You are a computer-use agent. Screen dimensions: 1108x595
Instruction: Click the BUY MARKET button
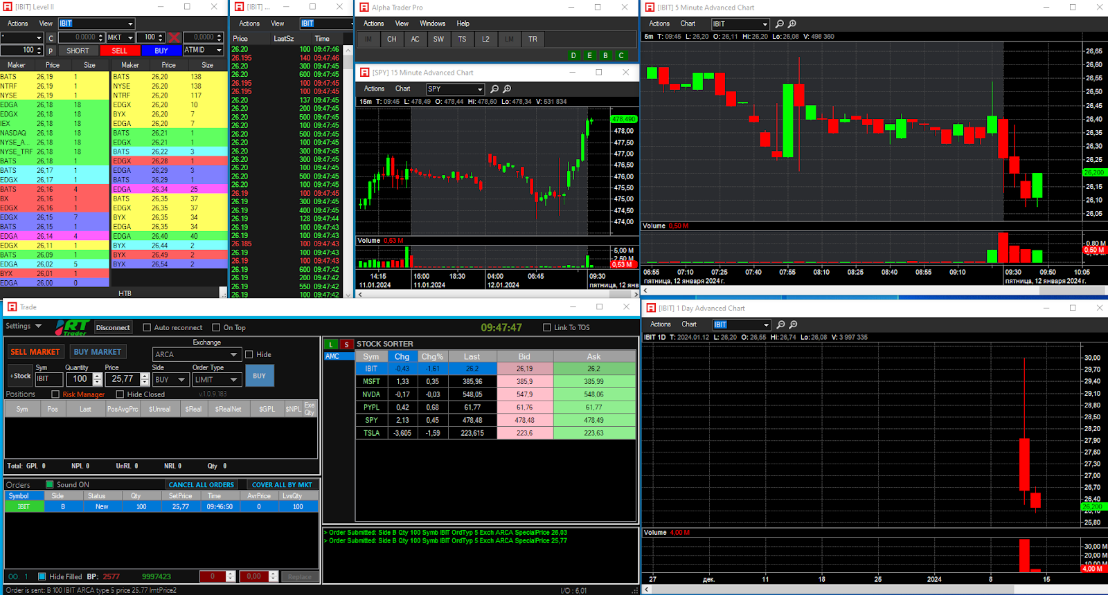pyautogui.click(x=97, y=352)
